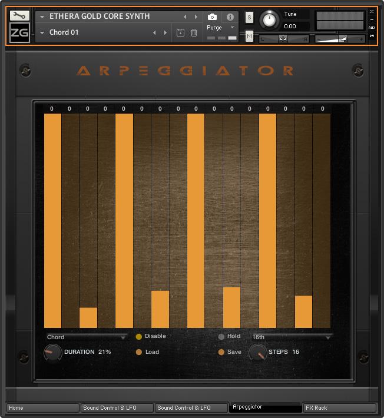Click the output level meter
The width and height of the screenshot is (384, 418).
coord(340,21)
